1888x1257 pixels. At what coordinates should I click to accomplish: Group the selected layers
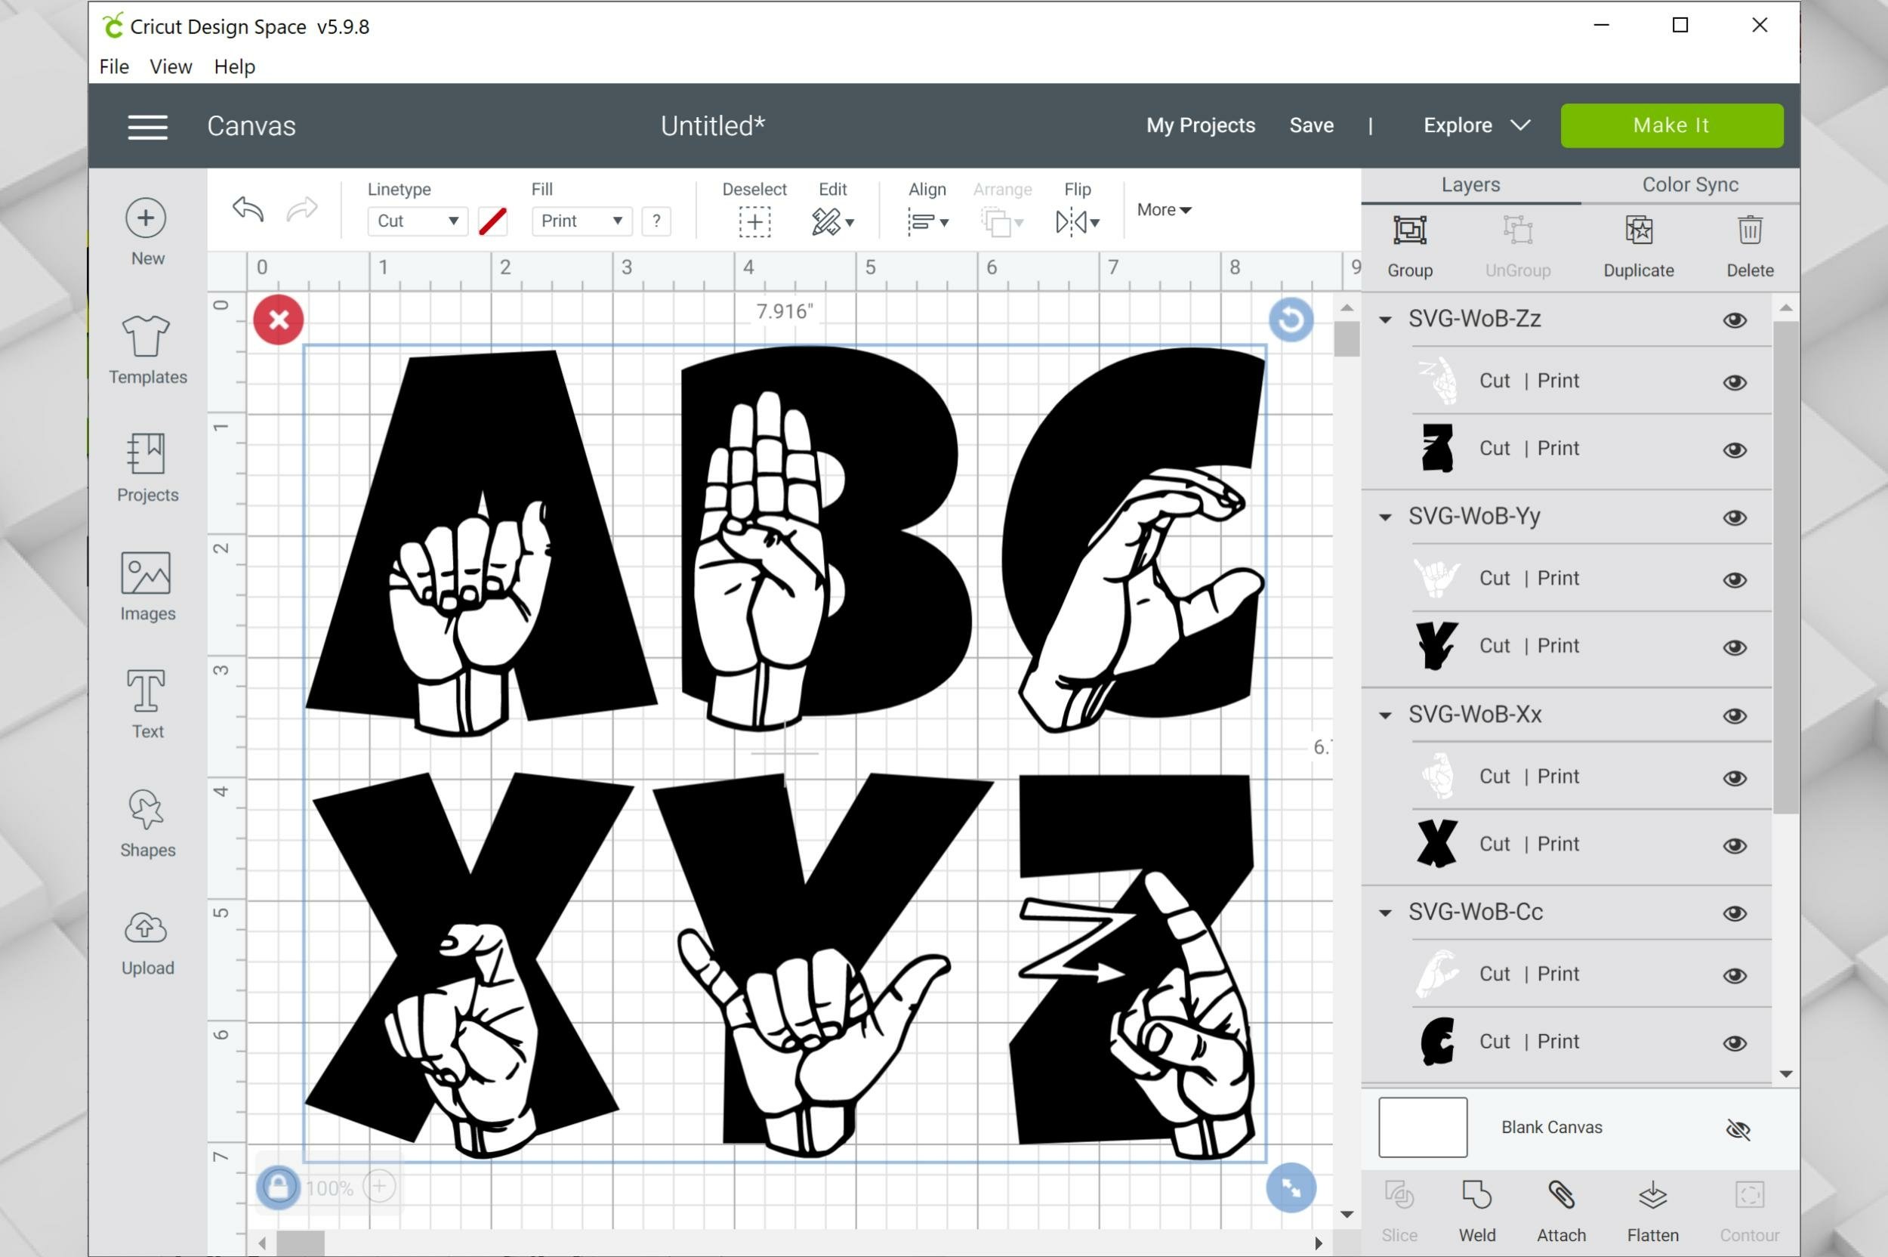tap(1410, 230)
